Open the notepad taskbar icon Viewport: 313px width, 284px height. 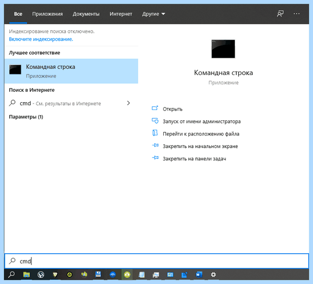pos(141,275)
